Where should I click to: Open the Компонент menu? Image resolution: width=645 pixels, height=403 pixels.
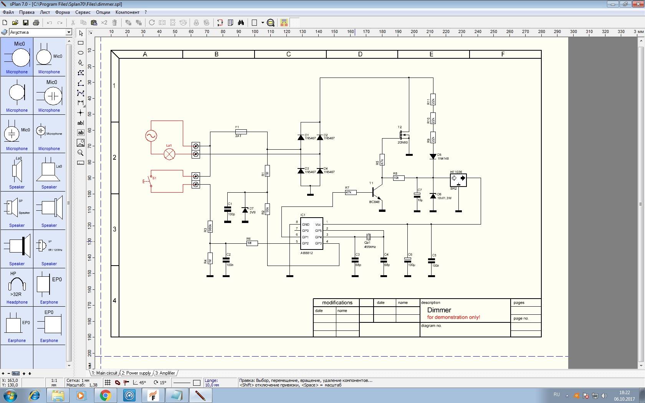[x=127, y=12]
